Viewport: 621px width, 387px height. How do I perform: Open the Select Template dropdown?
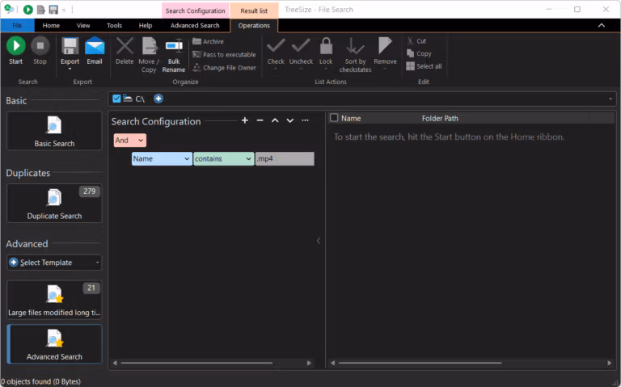coord(54,263)
